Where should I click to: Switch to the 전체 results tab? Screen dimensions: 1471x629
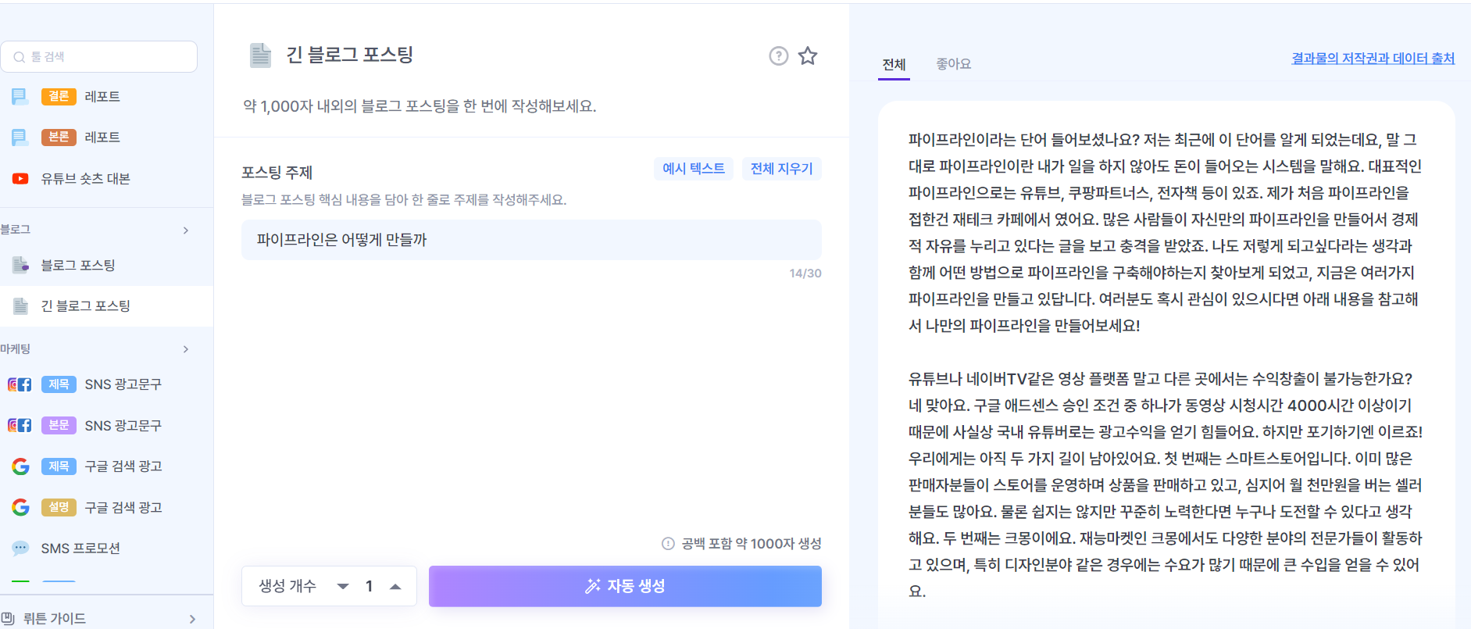(x=894, y=65)
